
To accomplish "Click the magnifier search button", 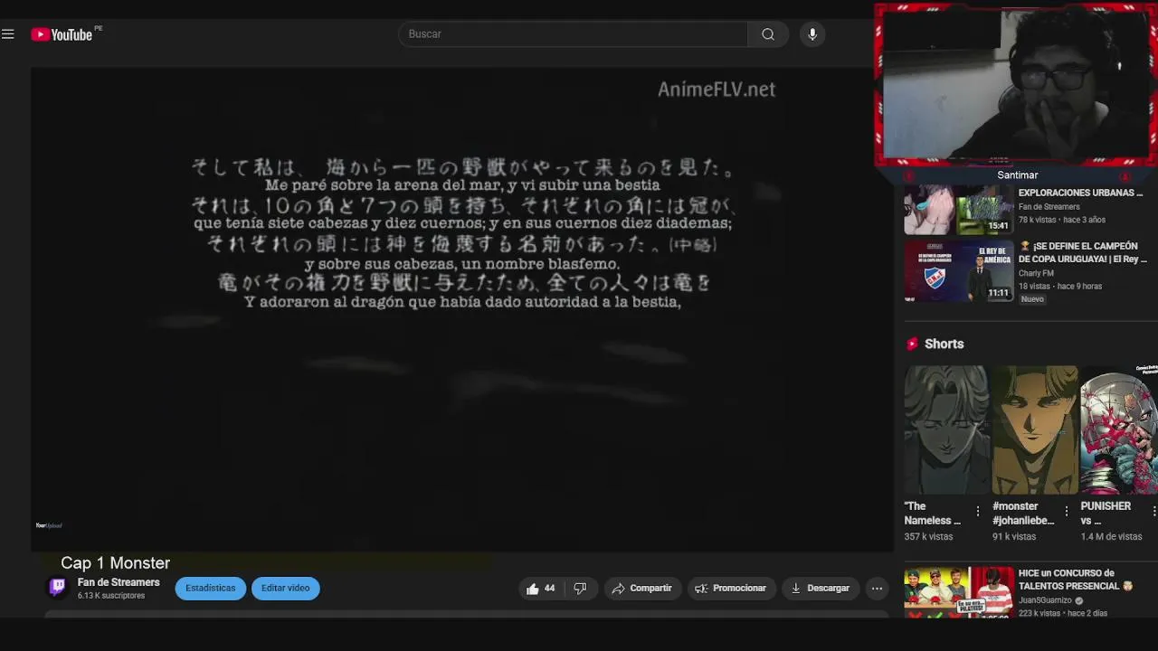I will coord(768,34).
